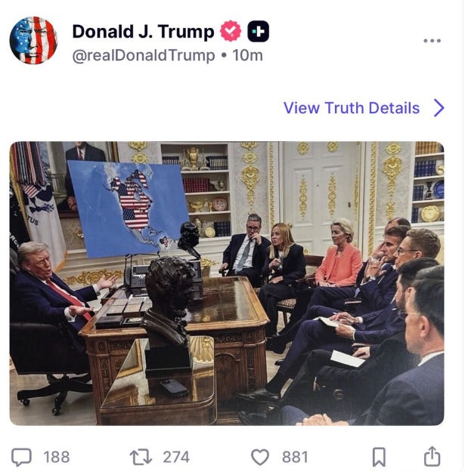Open the Donald J. Trump display name
The height and width of the screenshot is (472, 465).
143,32
